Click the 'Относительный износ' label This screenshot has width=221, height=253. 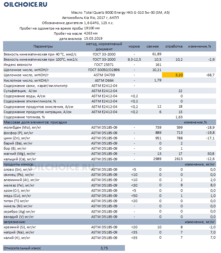22,248
